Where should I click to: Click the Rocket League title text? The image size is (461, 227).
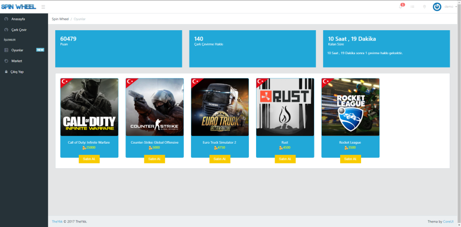click(x=350, y=143)
